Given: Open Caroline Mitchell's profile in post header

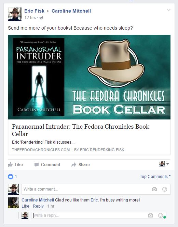Looking at the screenshot, I should coord(71,11).
